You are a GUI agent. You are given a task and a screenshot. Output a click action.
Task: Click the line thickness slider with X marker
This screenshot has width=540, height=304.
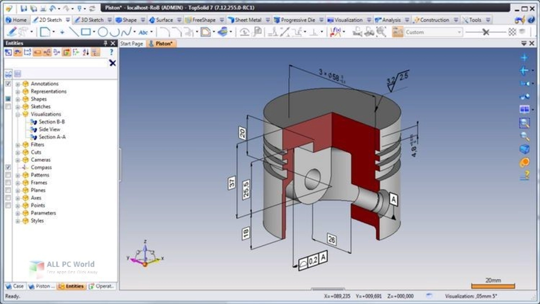(x=486, y=32)
